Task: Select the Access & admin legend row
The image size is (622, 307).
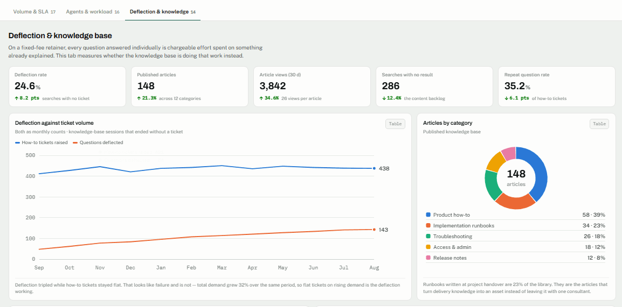Action: coord(515,247)
